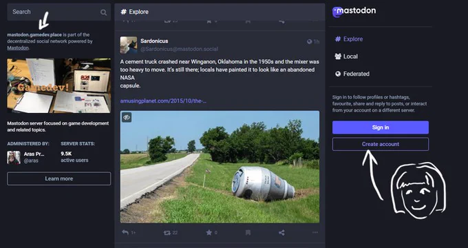
Task: Click the @Sardonicus@mastodon.social handle
Action: (179, 49)
